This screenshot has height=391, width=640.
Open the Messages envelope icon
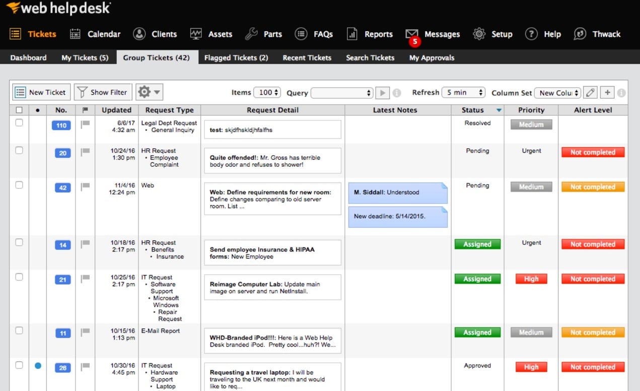pyautogui.click(x=411, y=33)
